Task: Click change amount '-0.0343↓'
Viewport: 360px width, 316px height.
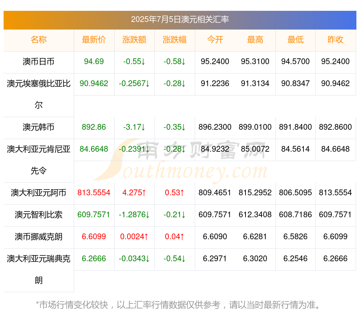Action: tap(134, 259)
